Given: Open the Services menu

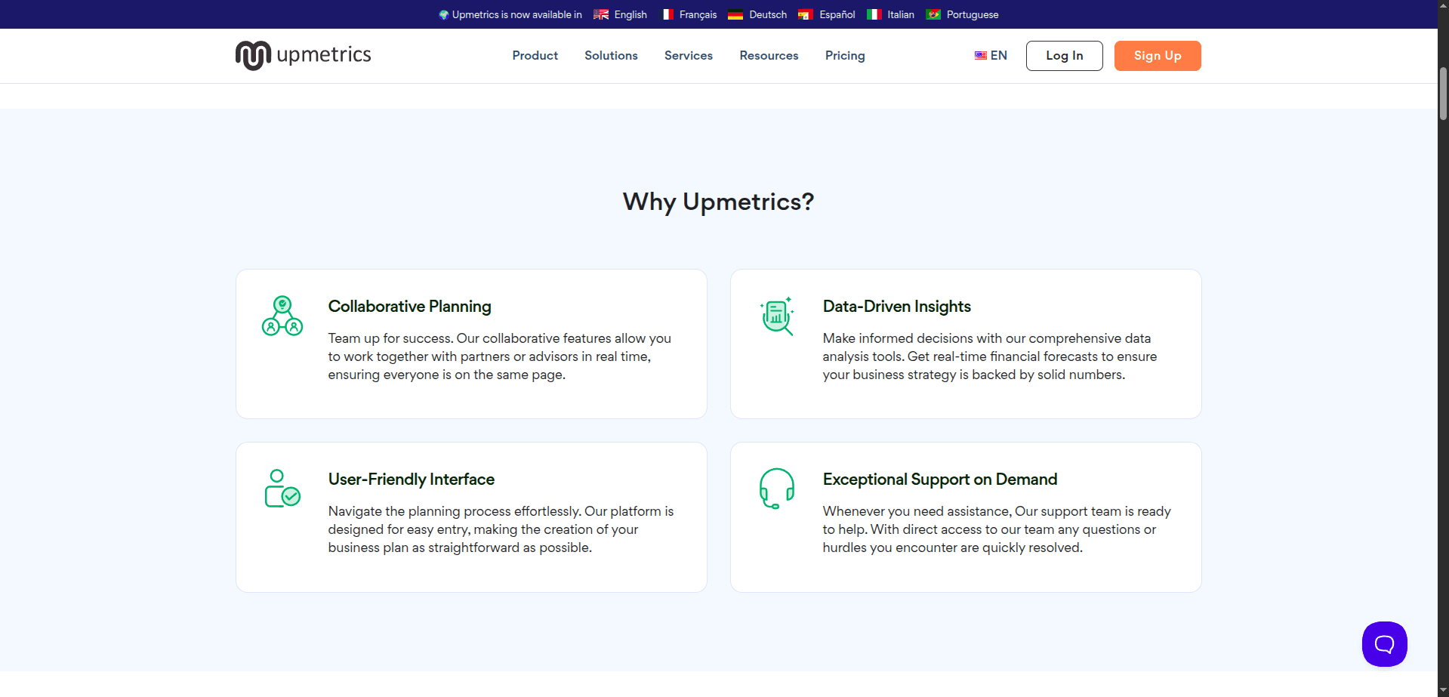Looking at the screenshot, I should 689,55.
